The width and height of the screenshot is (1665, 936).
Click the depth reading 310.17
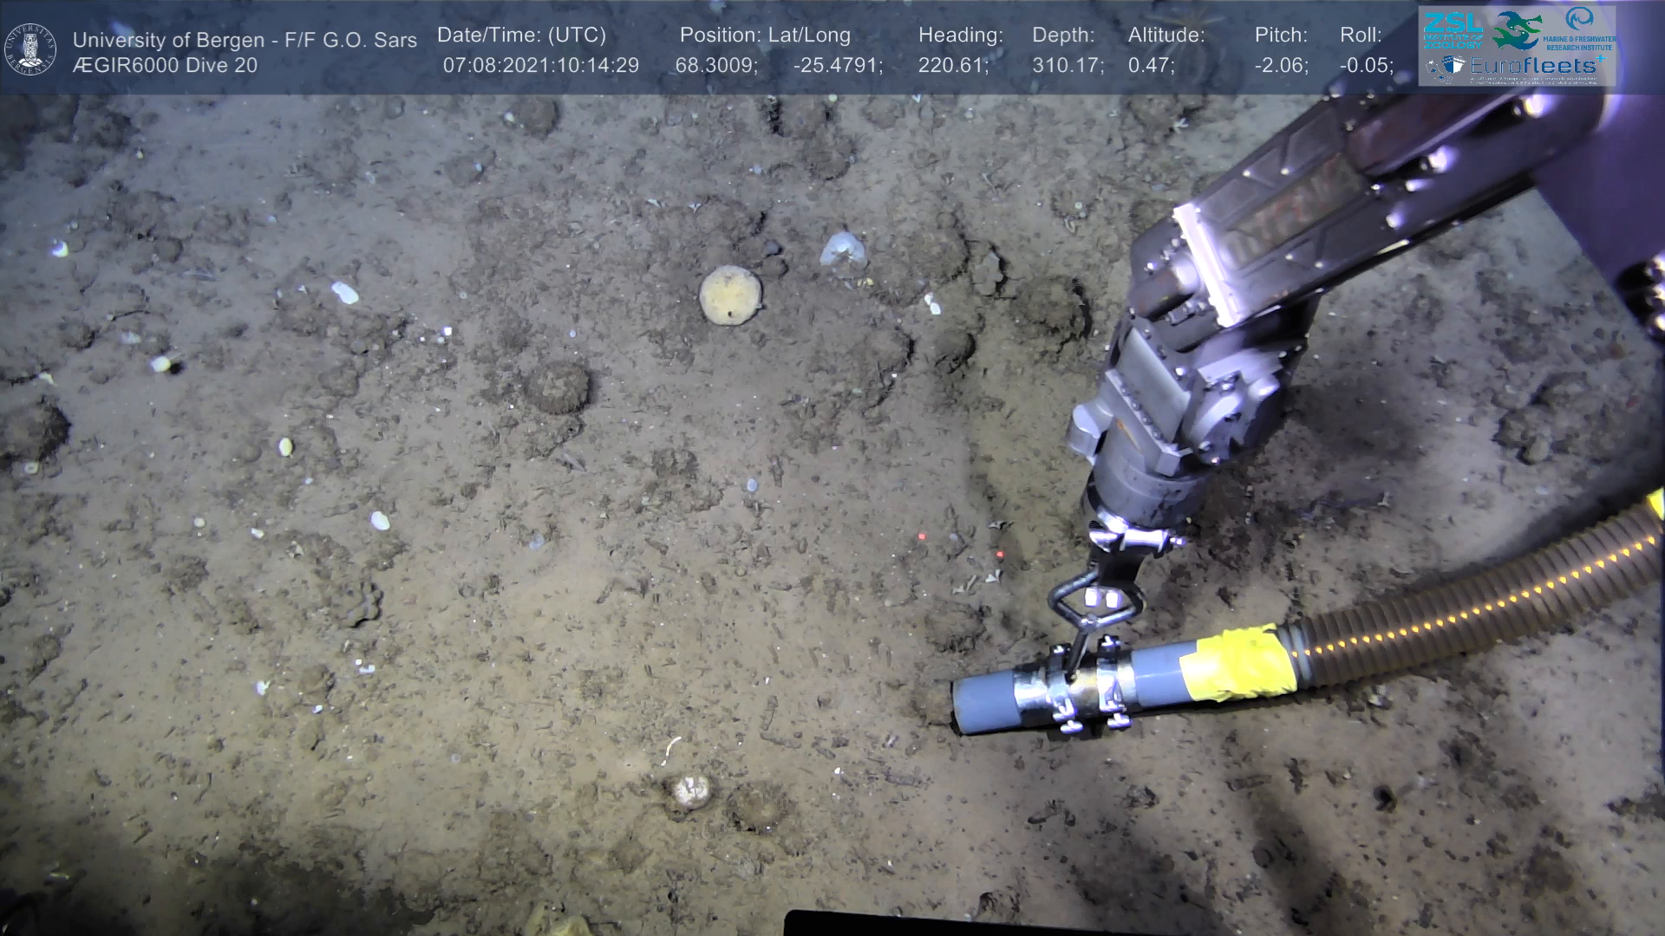[x=1068, y=66]
